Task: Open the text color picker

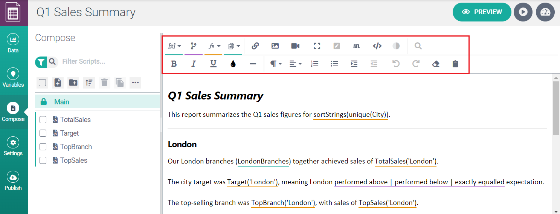Action: click(x=233, y=64)
